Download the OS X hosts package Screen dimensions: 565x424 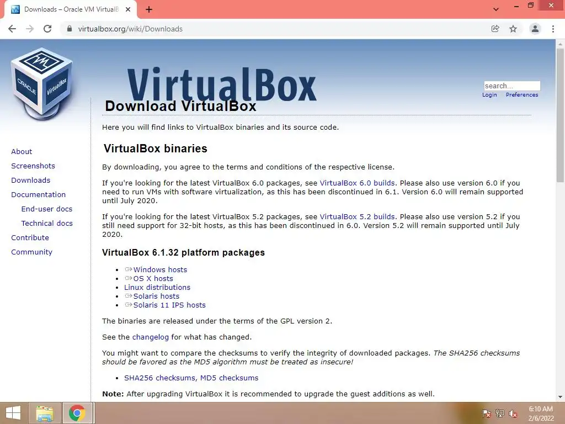tap(153, 279)
